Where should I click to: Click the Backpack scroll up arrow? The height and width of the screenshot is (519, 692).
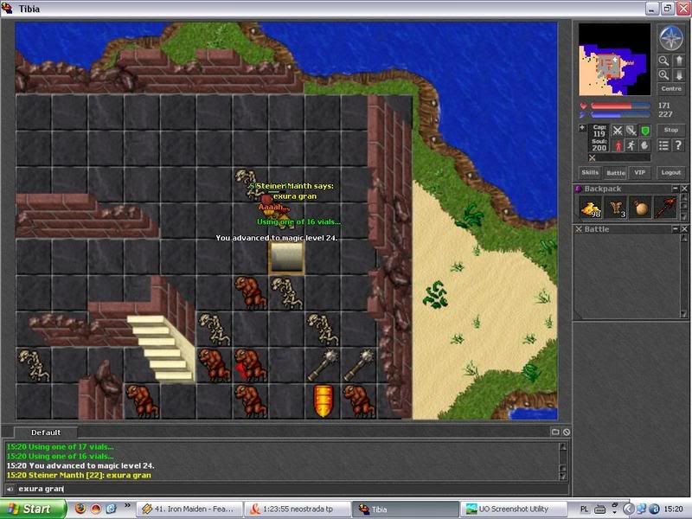684,198
